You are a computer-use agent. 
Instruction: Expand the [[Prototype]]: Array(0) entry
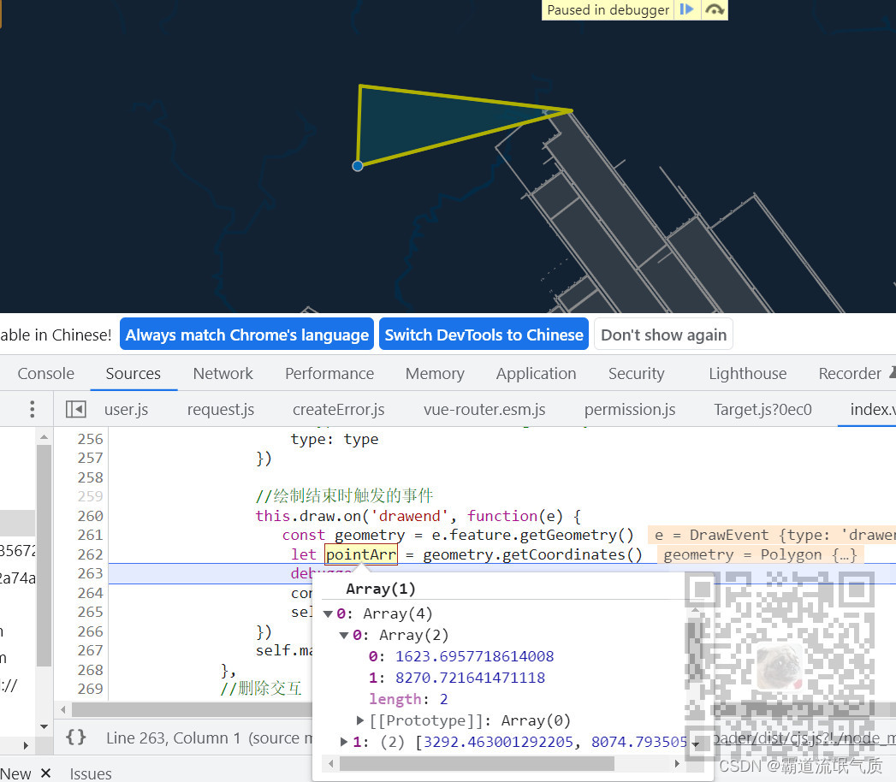tap(360, 721)
